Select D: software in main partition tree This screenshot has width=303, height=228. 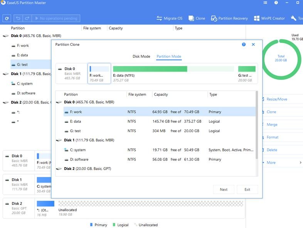click(26, 93)
